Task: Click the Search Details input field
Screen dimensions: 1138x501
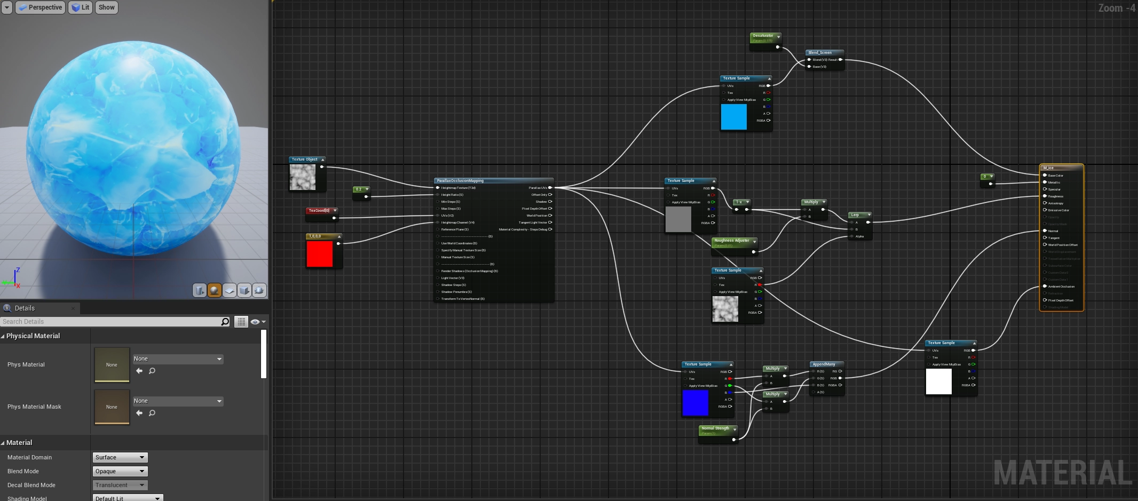Action: (x=110, y=322)
